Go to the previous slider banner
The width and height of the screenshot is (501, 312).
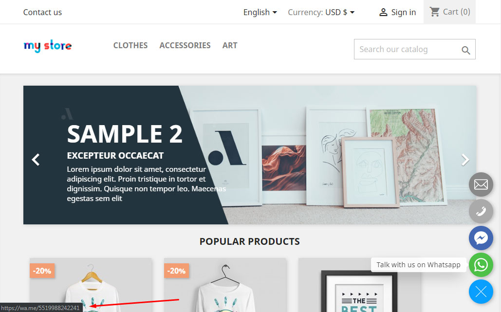coord(36,160)
